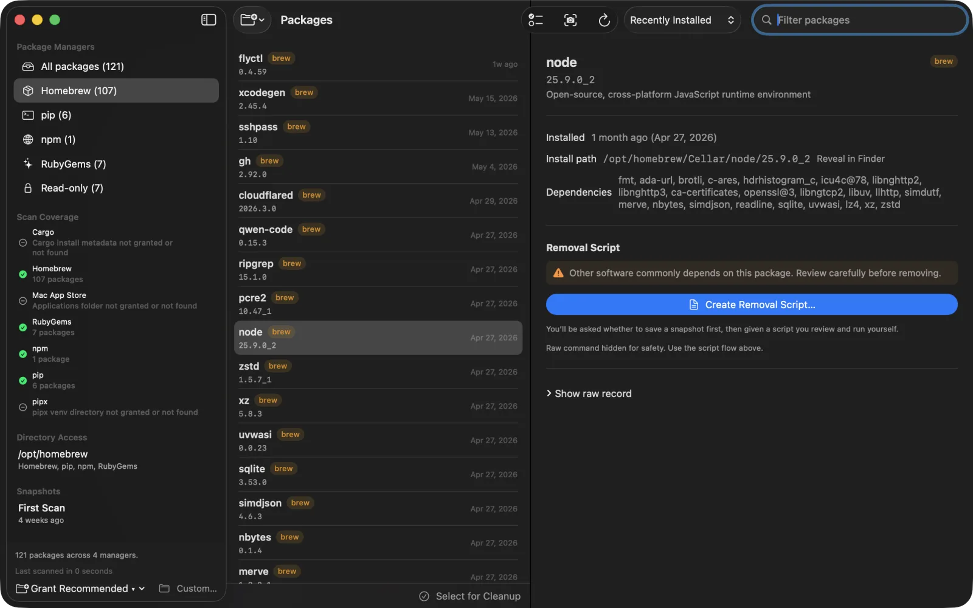Select the flyctl package row
This screenshot has height=608, width=973.
click(378, 64)
